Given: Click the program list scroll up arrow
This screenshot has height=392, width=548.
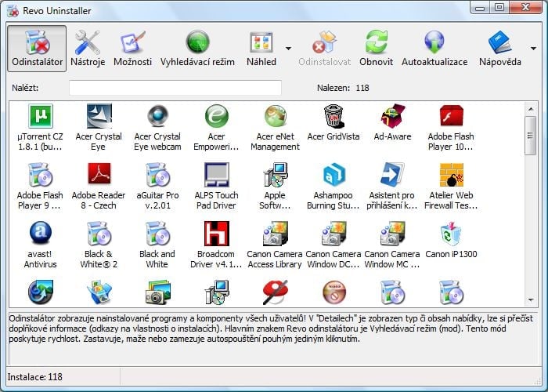Looking at the screenshot, I should pyautogui.click(x=531, y=109).
